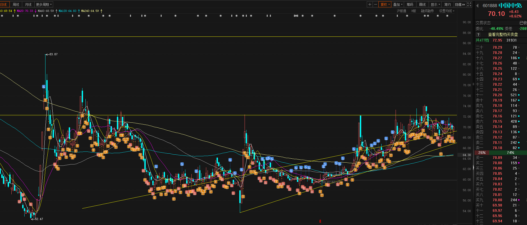Click the 卖一 price 70.10 row
The width and height of the screenshot is (527, 225).
(x=497, y=148)
